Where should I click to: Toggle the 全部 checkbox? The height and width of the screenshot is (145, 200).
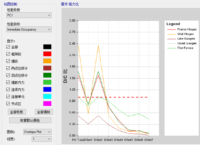click(x=8, y=47)
